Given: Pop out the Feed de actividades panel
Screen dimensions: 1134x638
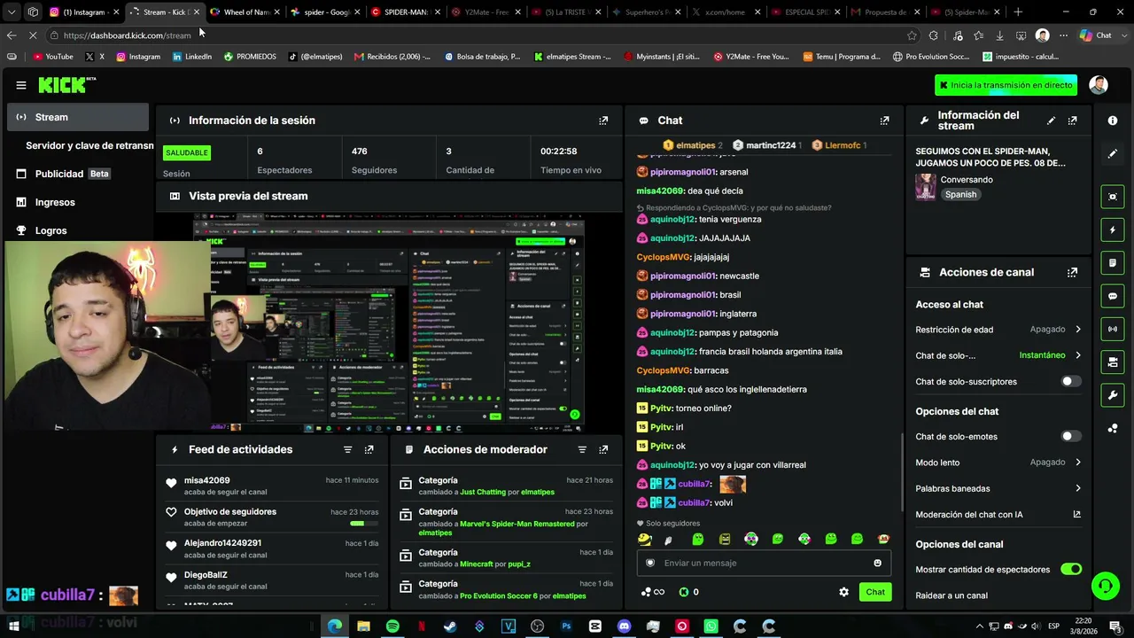Looking at the screenshot, I should pos(369,449).
